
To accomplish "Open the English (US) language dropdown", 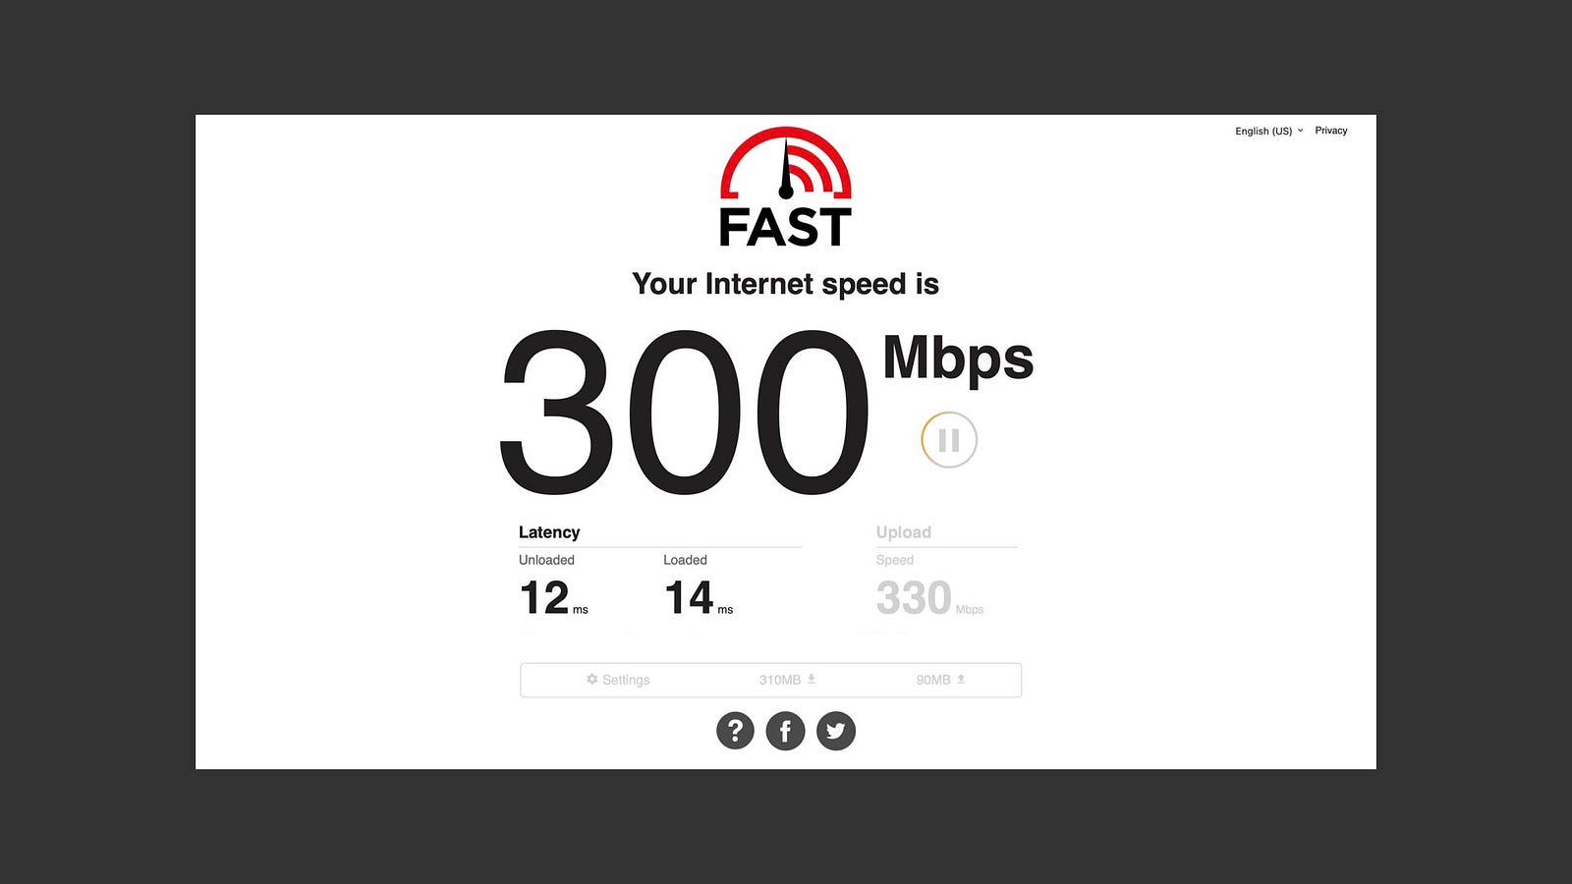I will [x=1269, y=131].
